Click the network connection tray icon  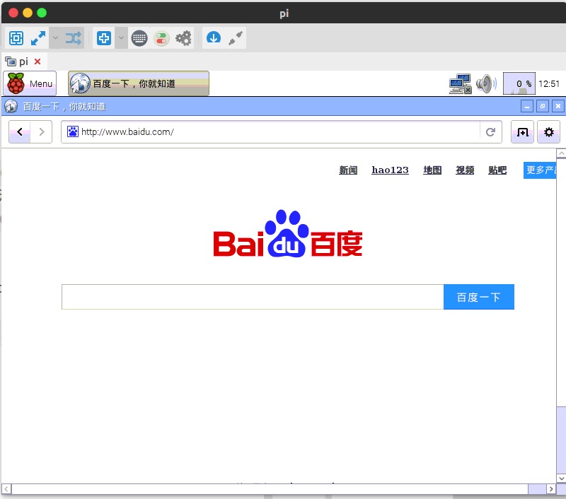click(461, 83)
